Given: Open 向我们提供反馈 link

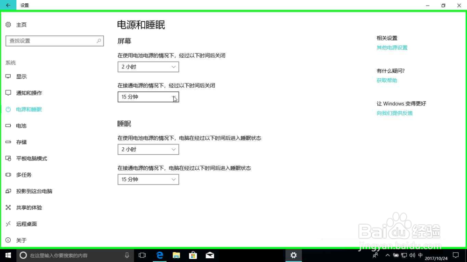Looking at the screenshot, I should pyautogui.click(x=395, y=113).
